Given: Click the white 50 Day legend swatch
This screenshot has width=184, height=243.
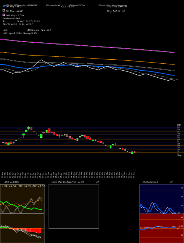Looking at the screenshot, I should click(4, 11).
